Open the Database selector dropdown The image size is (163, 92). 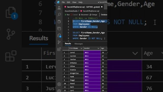point(104,15)
